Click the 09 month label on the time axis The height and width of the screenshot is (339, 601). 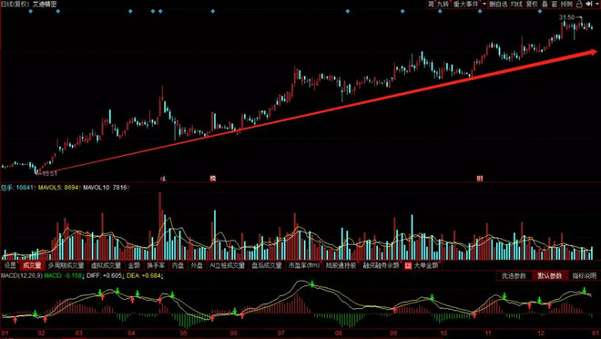[x=392, y=333]
